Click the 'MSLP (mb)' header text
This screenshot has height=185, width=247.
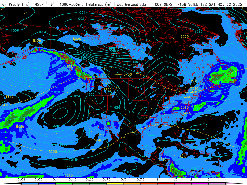click(x=44, y=4)
